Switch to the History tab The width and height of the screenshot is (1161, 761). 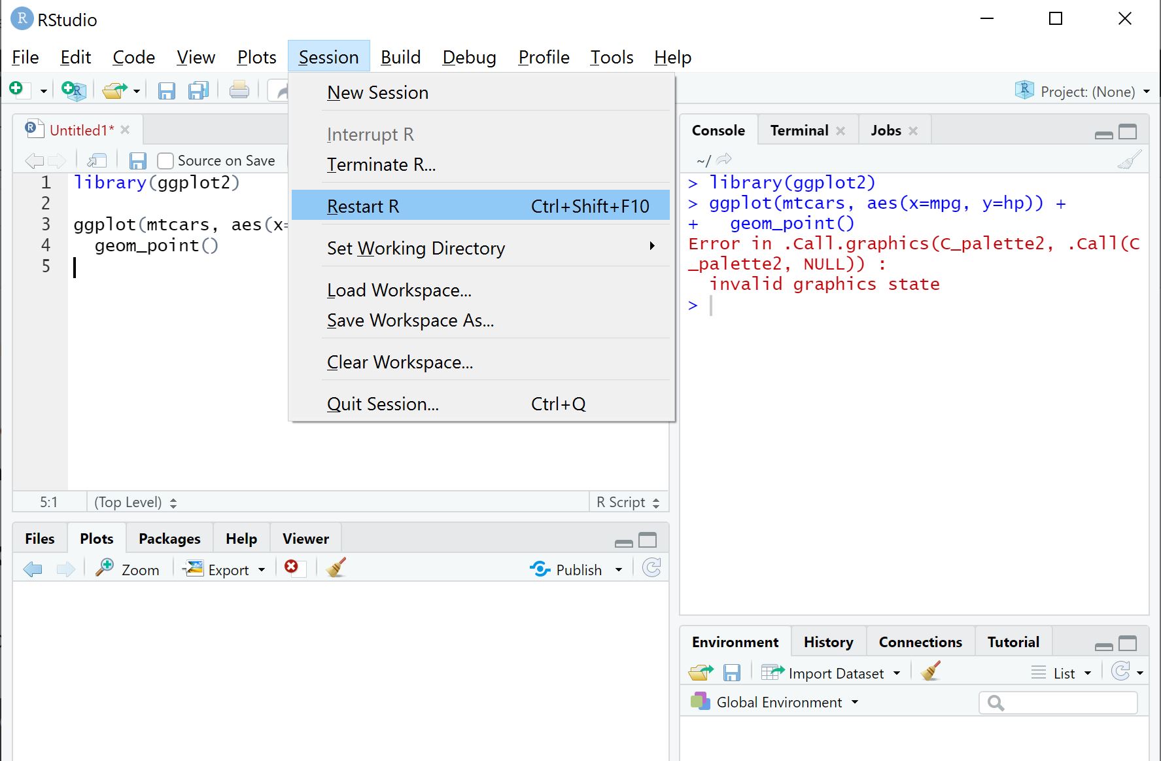tap(828, 642)
